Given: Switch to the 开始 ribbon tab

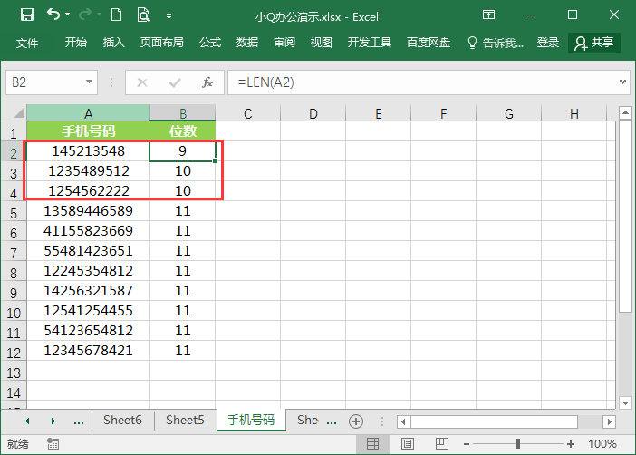Looking at the screenshot, I should click(76, 43).
